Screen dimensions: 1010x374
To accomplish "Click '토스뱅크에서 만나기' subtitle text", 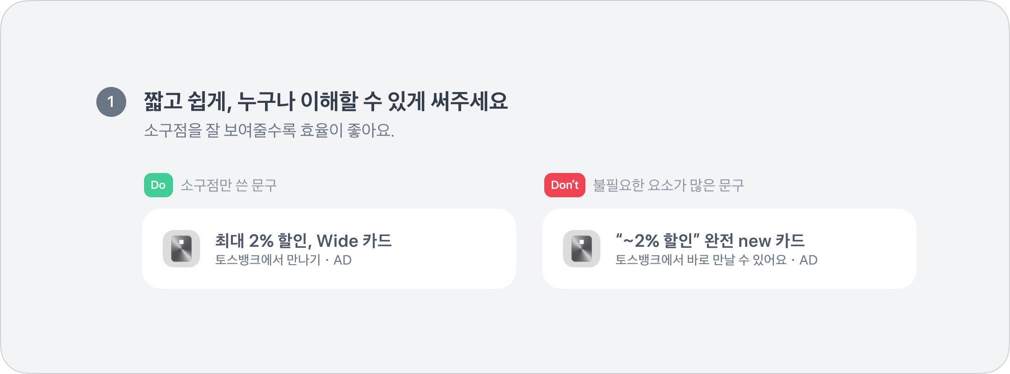I will click(267, 260).
